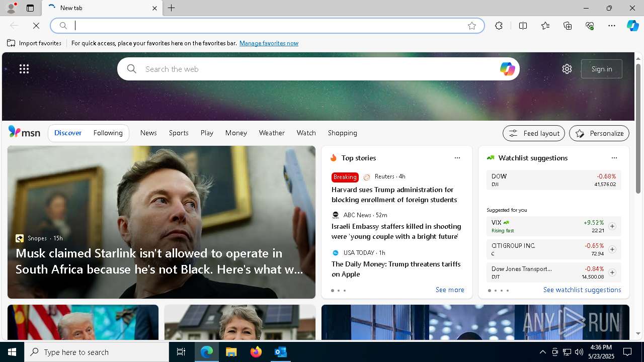Open the Sports tab
Screen dimensions: 644x362
(x=179, y=133)
